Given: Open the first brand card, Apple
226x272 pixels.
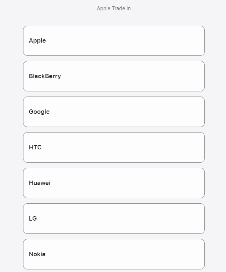Looking at the screenshot, I should (114, 41).
